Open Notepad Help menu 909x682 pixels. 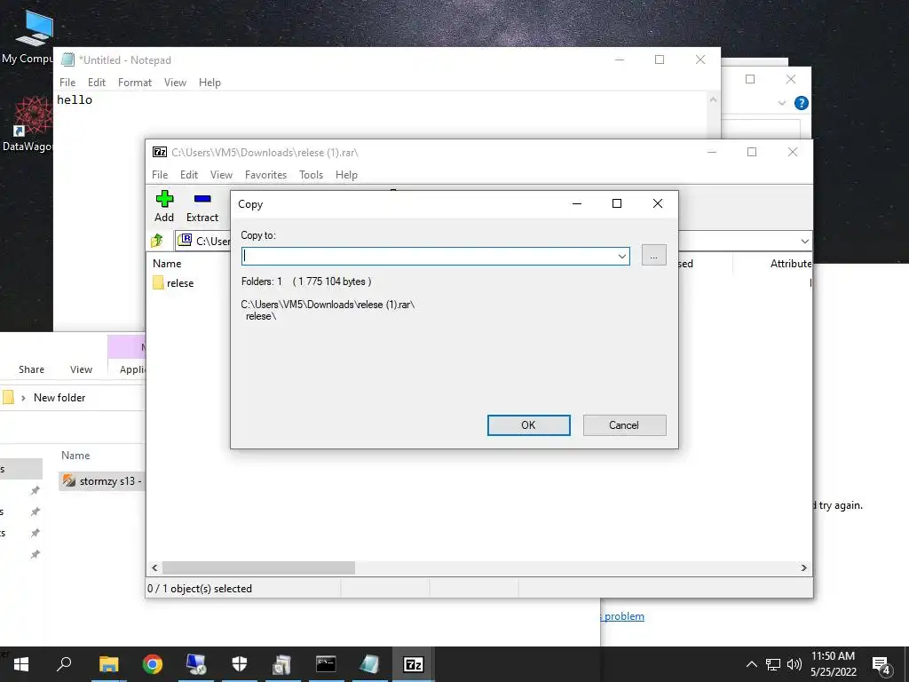[209, 83]
